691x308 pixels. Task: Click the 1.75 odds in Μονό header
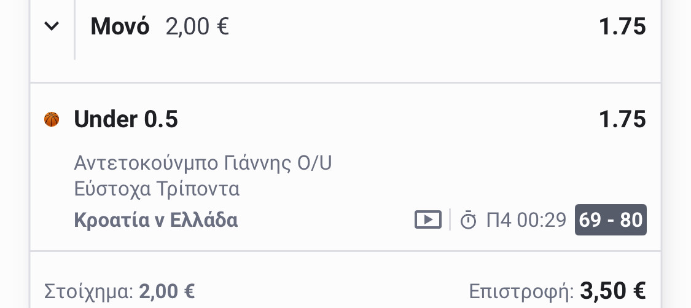click(x=622, y=26)
